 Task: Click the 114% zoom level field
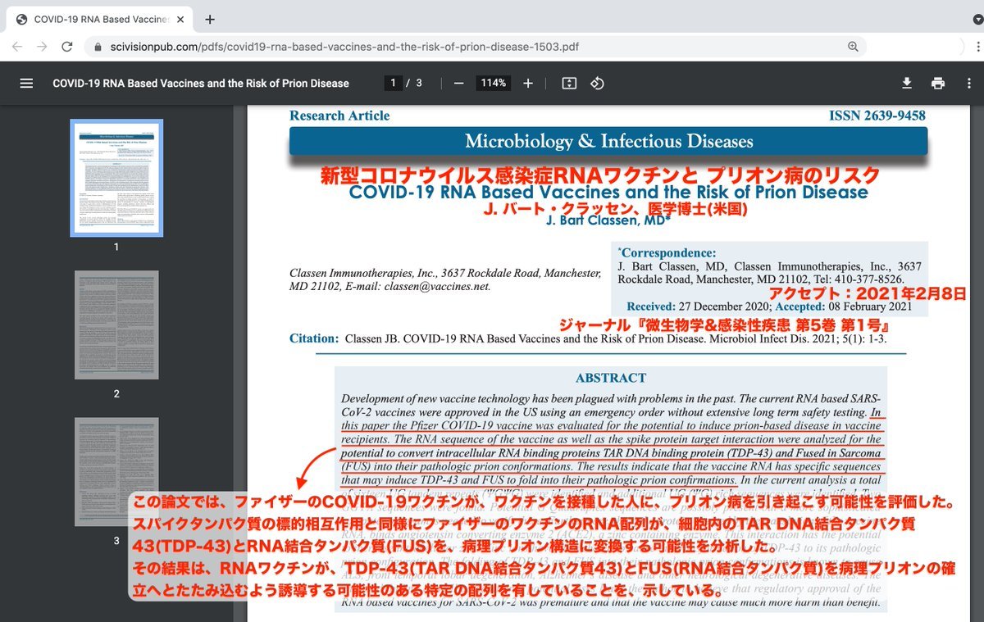[493, 83]
